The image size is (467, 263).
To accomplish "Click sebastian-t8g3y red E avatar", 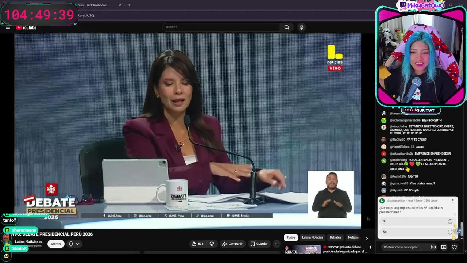I will pyautogui.click(x=384, y=154).
